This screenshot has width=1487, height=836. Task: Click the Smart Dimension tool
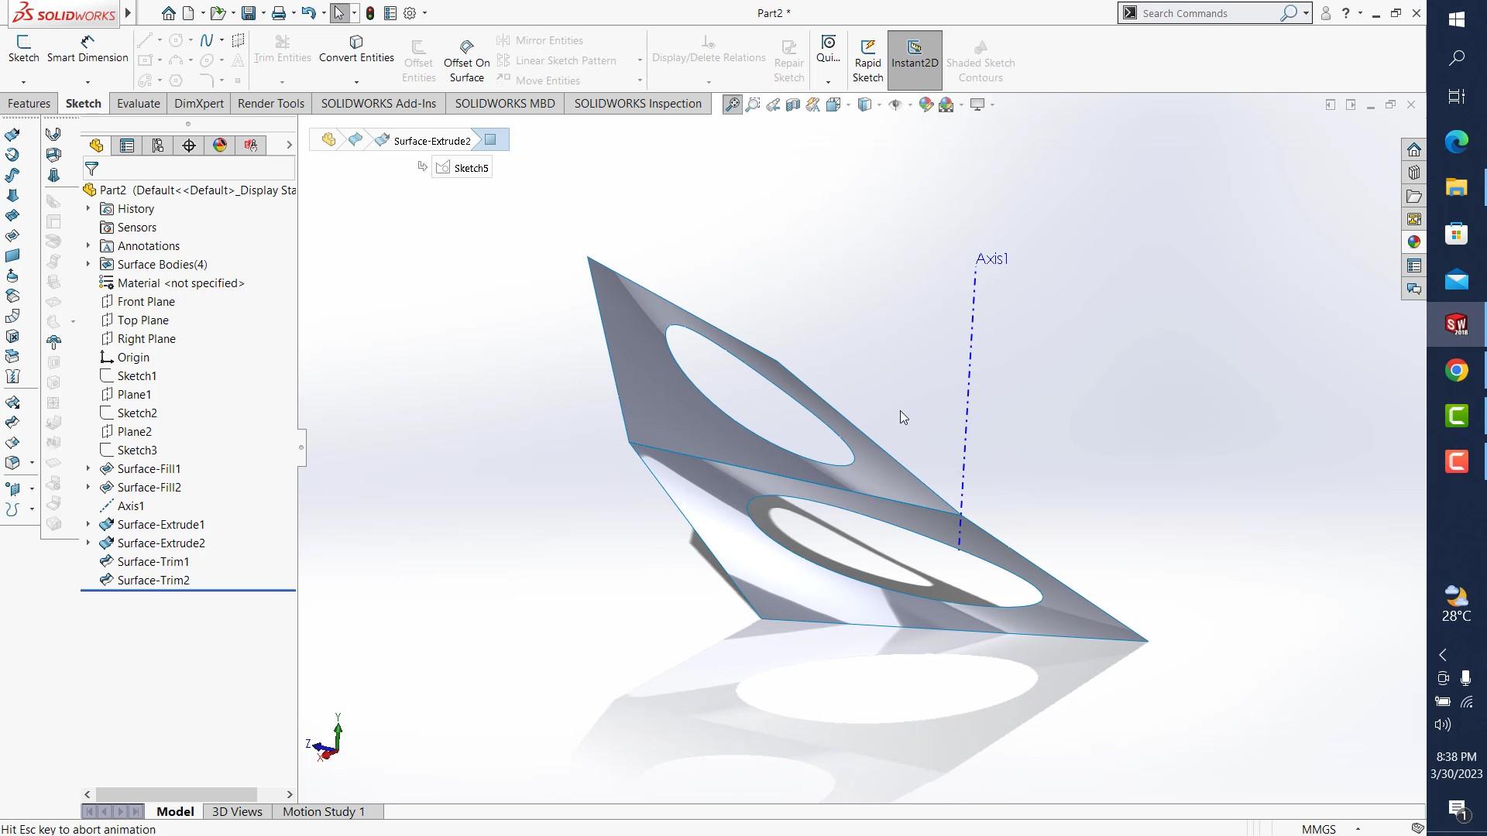[x=87, y=49]
